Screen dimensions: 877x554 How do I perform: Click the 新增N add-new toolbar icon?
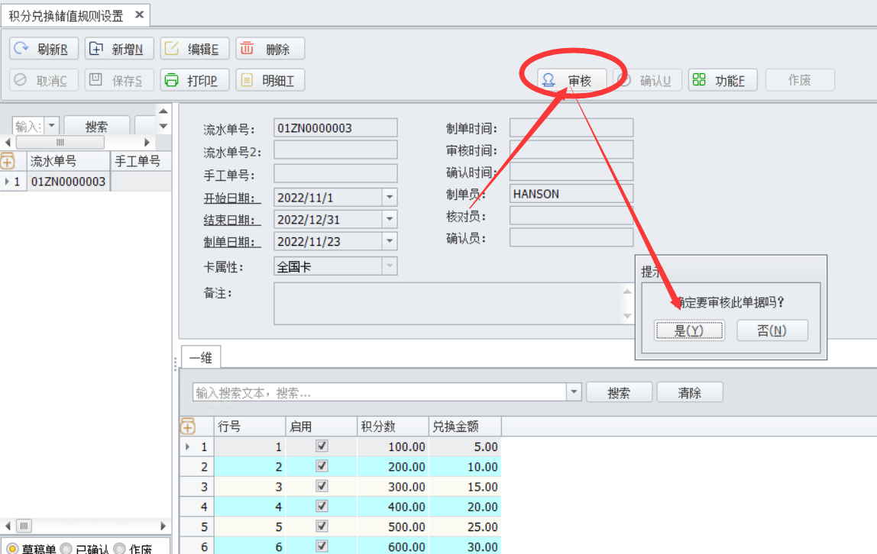pyautogui.click(x=97, y=49)
